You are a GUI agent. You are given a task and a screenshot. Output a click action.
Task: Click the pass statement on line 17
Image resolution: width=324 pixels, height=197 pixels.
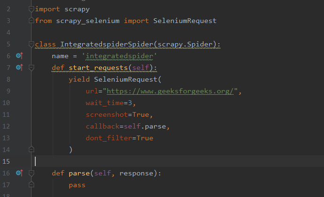pyautogui.click(x=77, y=185)
